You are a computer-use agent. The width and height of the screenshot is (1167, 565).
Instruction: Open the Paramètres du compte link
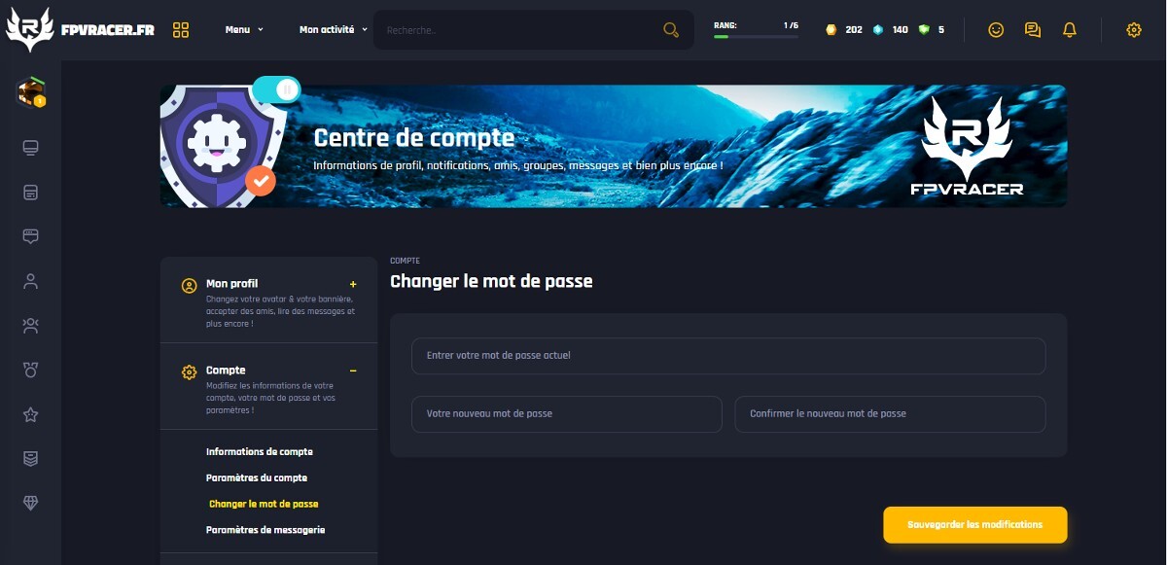(x=257, y=478)
